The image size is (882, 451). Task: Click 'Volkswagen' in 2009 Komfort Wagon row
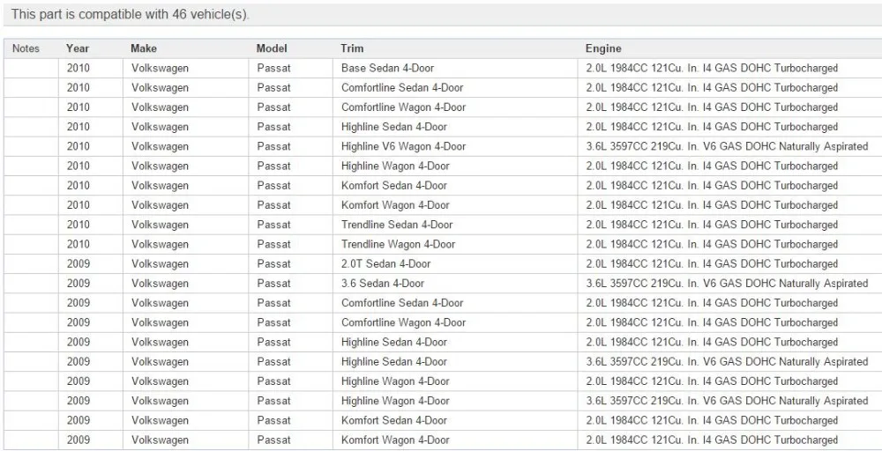click(x=160, y=440)
